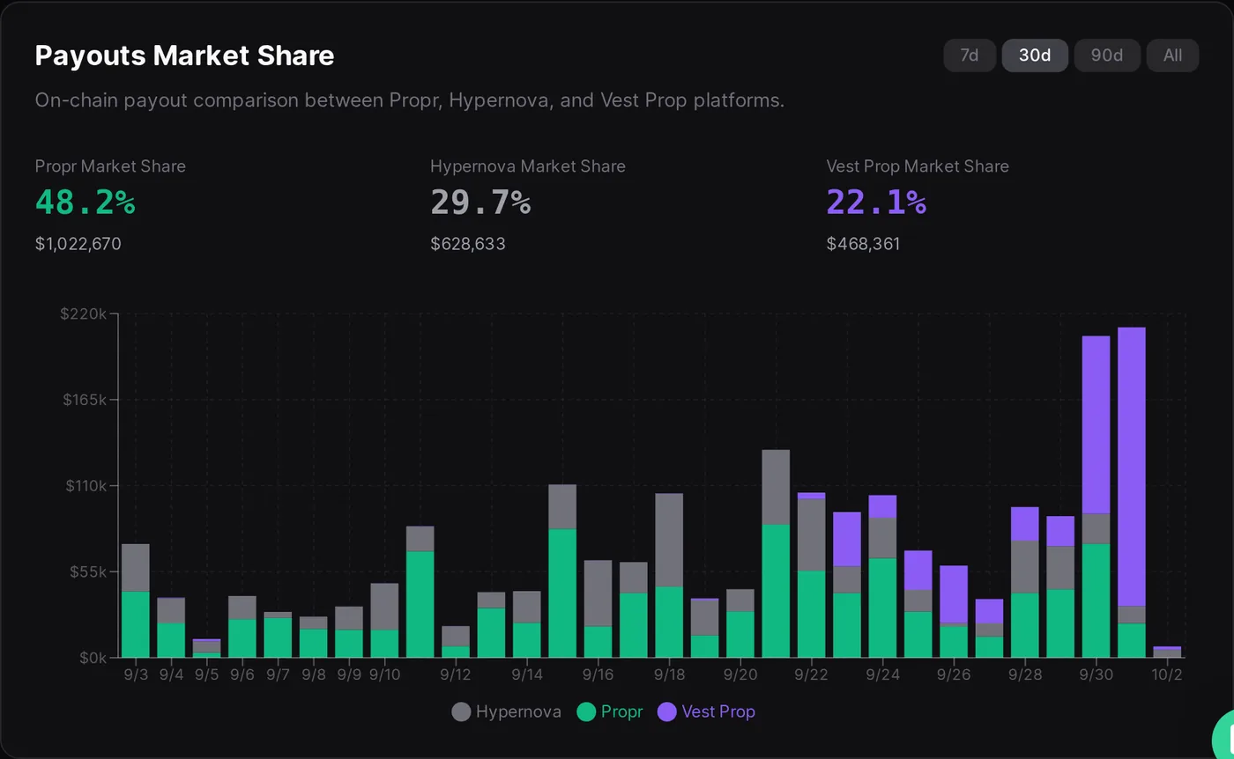Click the green Propr segment on 9/22
Screen dimensions: 1234x759
click(x=812, y=615)
